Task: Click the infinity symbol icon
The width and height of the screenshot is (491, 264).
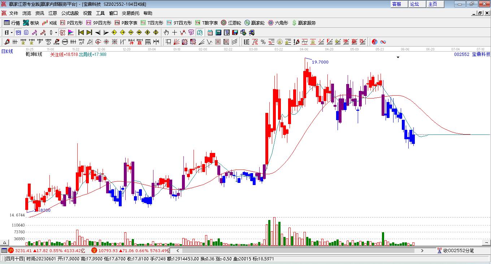Action: click(x=383, y=42)
